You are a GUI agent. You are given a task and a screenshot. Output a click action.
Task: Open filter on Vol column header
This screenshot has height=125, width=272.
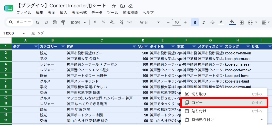[146, 47]
